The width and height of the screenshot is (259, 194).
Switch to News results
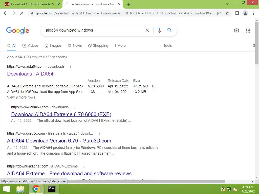(x=75, y=46)
